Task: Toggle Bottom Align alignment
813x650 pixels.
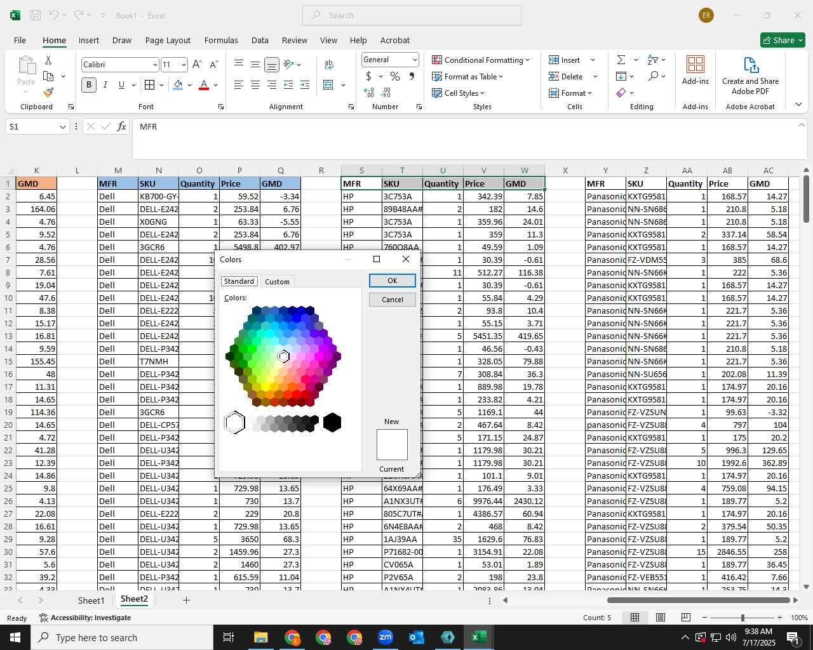Action: [272, 65]
